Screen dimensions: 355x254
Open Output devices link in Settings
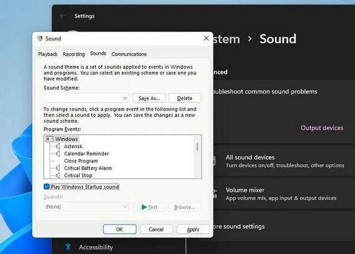[322, 128]
